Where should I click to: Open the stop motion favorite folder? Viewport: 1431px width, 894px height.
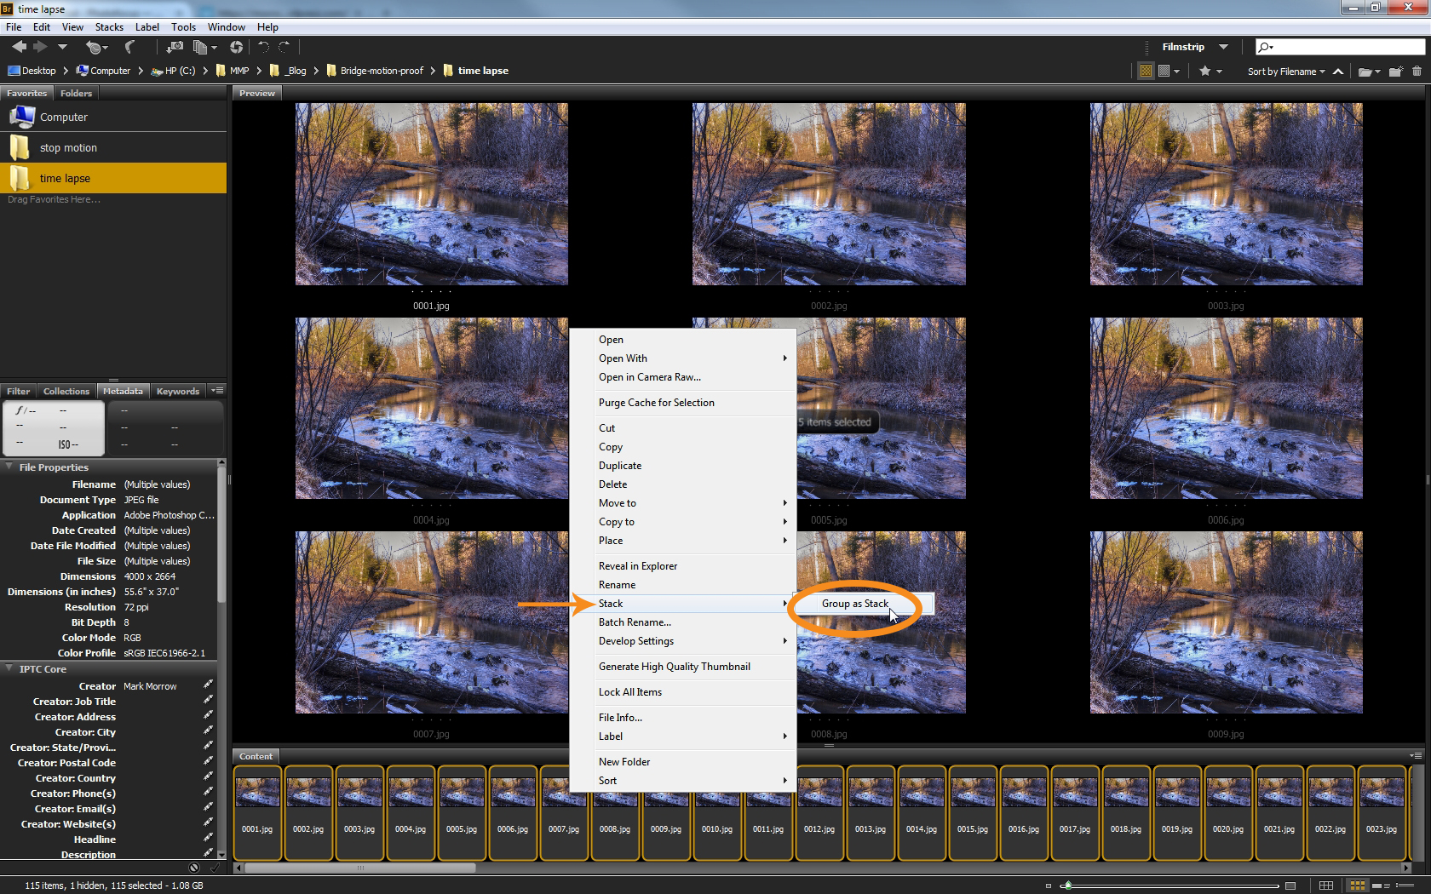click(x=68, y=148)
